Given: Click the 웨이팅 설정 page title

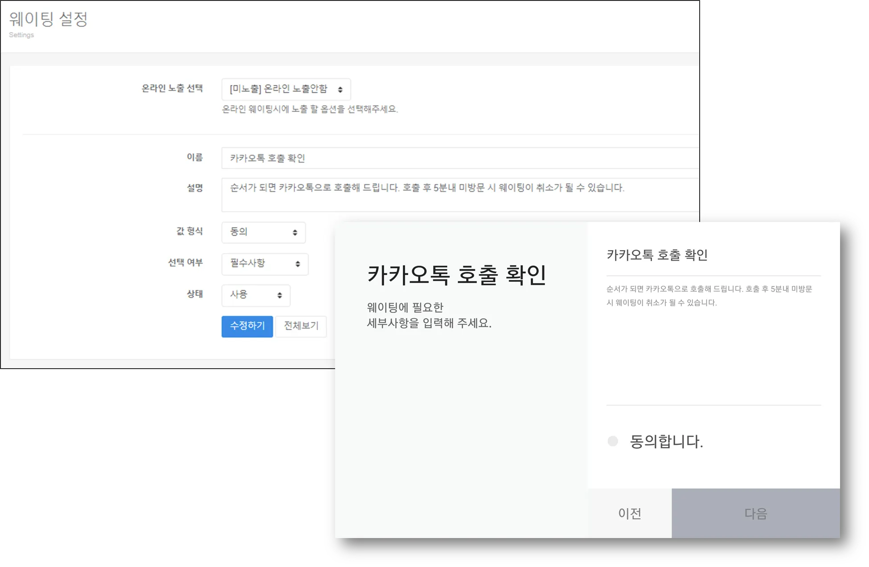Looking at the screenshot, I should click(x=48, y=19).
